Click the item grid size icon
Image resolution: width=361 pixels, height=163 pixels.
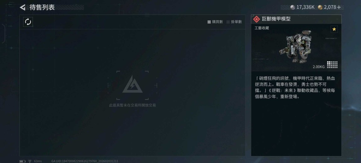(x=332, y=65)
